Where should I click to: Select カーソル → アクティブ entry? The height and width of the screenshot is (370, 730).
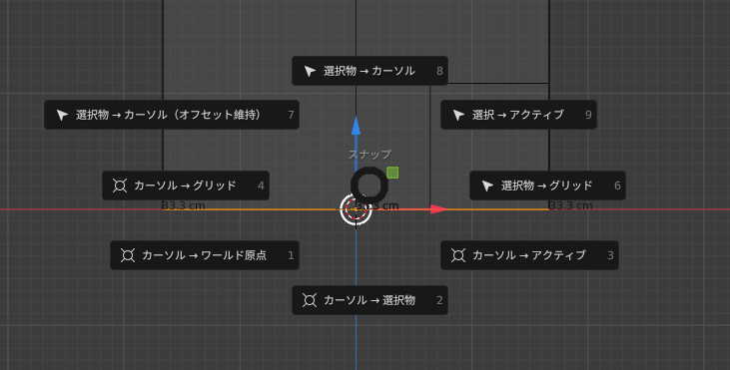pos(529,255)
